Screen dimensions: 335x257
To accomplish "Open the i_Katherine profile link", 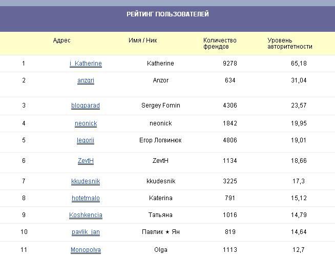I will click(86, 63).
